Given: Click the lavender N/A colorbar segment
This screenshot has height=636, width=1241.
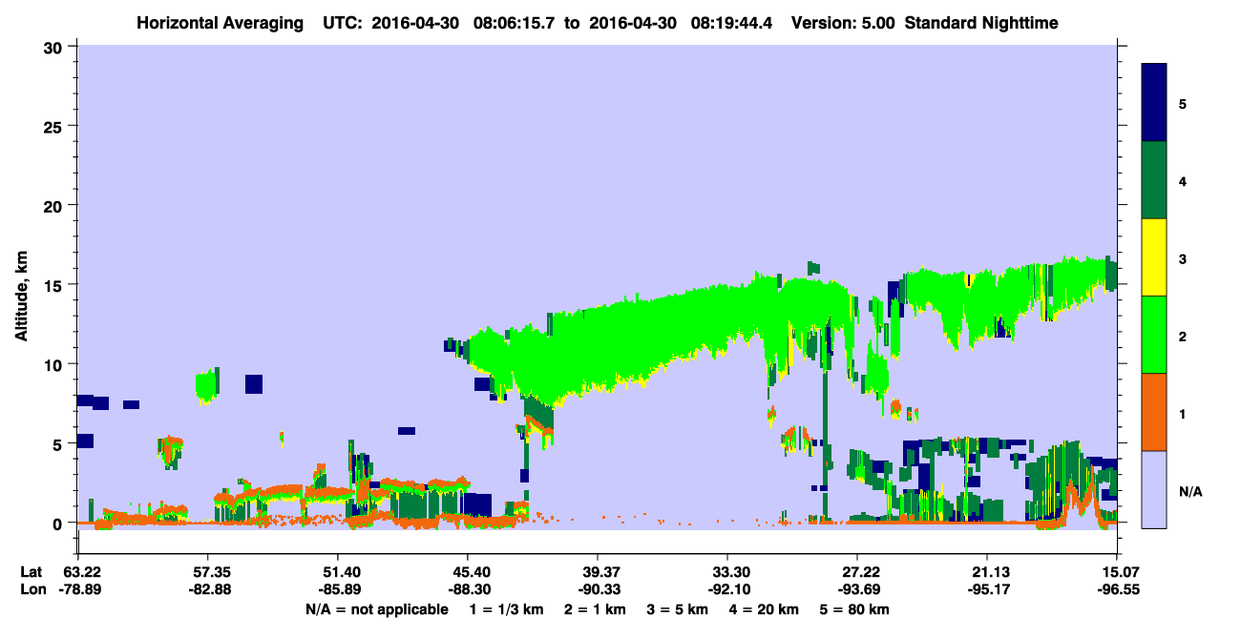Looking at the screenshot, I should tap(1154, 488).
